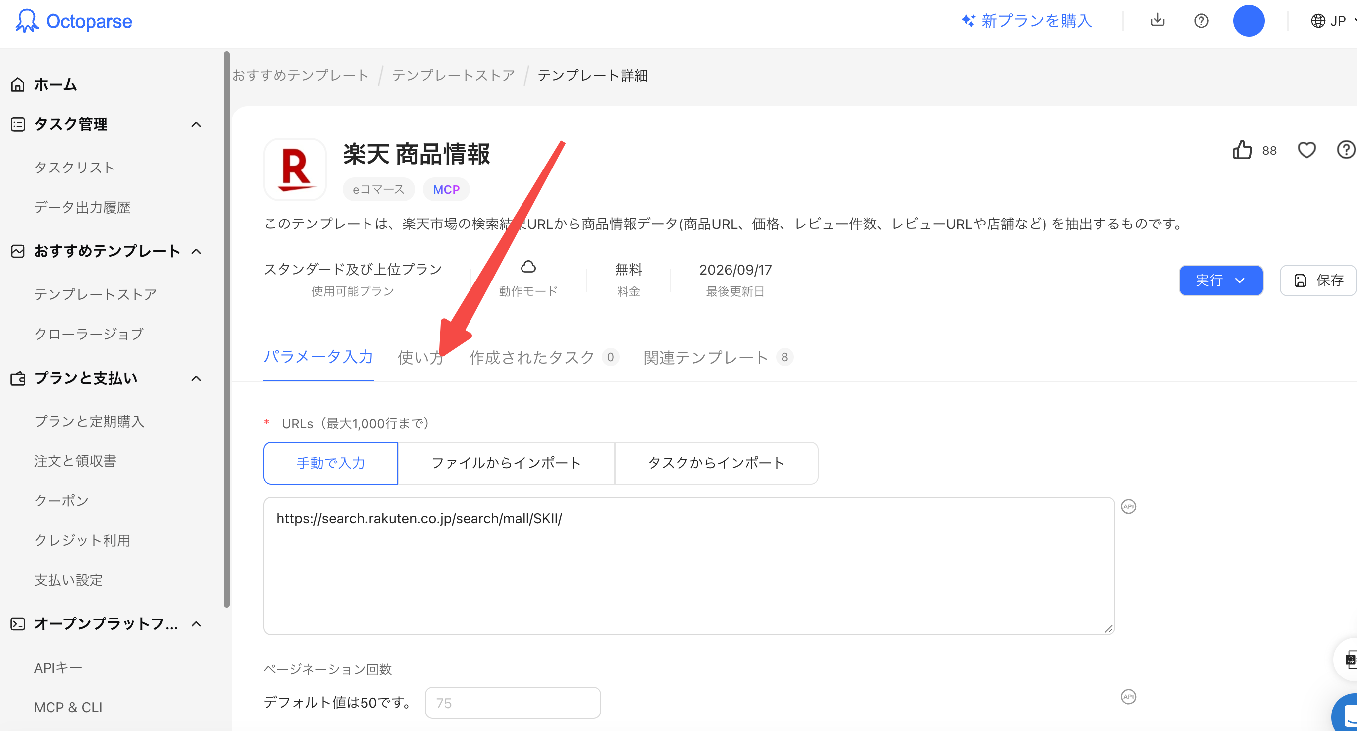This screenshot has width=1357, height=731.
Task: Favorite the template with heart icon
Action: [1306, 150]
